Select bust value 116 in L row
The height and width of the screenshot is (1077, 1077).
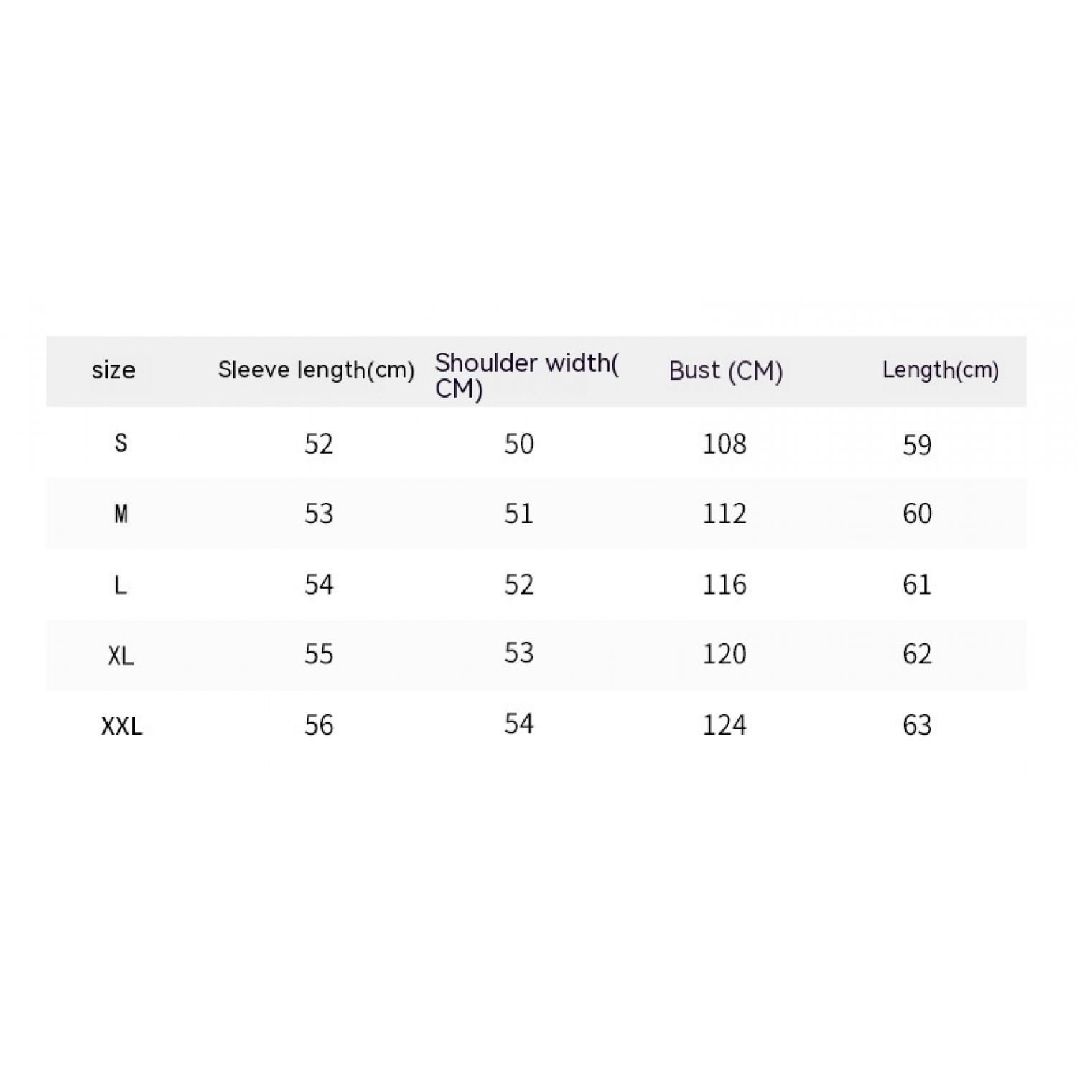[724, 585]
